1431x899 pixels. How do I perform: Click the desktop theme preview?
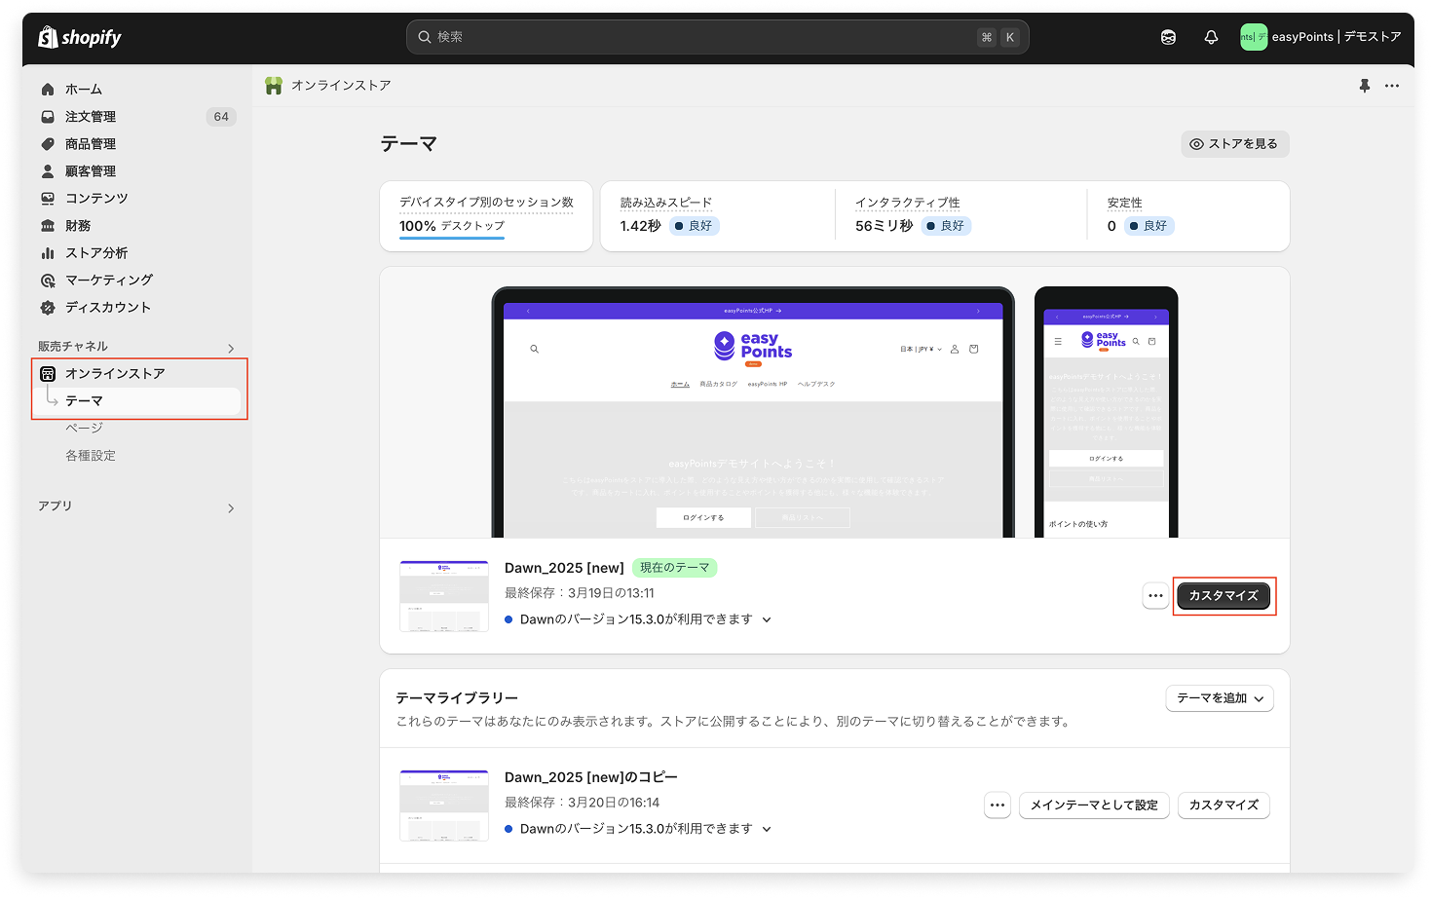tap(752, 413)
